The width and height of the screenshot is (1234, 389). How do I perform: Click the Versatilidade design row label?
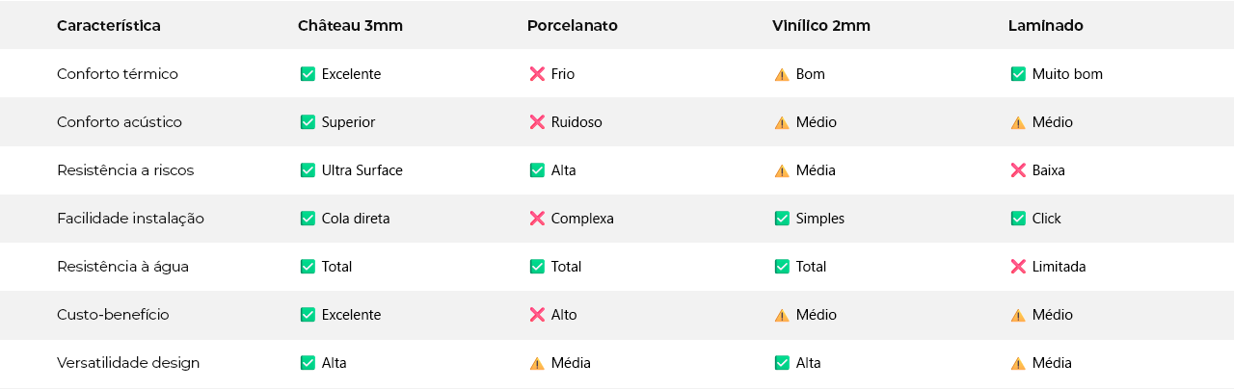[128, 363]
